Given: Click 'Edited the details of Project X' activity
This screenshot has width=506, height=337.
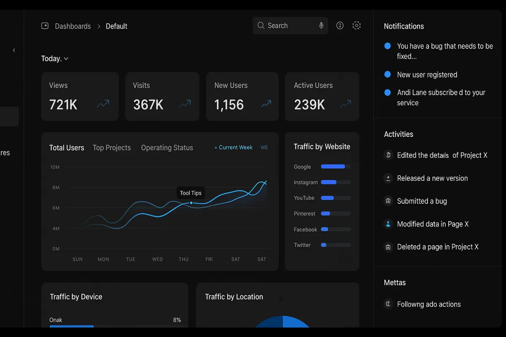Looking at the screenshot, I should 442,155.
